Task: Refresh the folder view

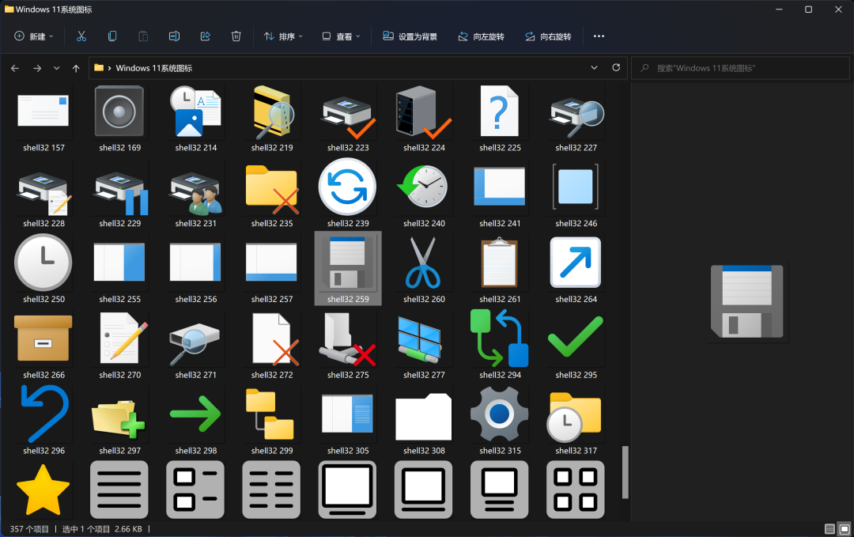Action: tap(616, 67)
